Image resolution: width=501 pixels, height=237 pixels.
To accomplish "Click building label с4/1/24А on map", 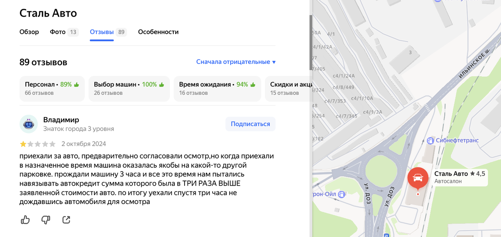I will pos(344,76).
